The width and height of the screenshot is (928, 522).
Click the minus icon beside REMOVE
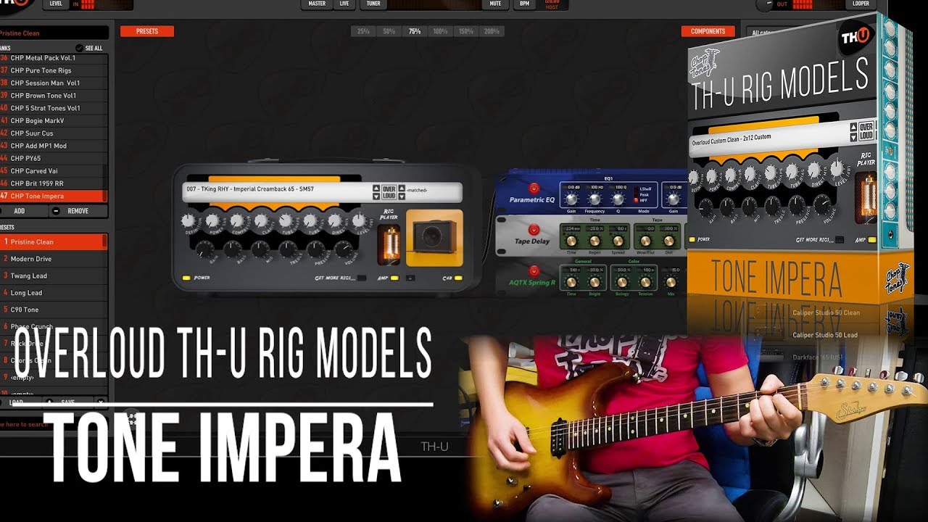coord(56,211)
